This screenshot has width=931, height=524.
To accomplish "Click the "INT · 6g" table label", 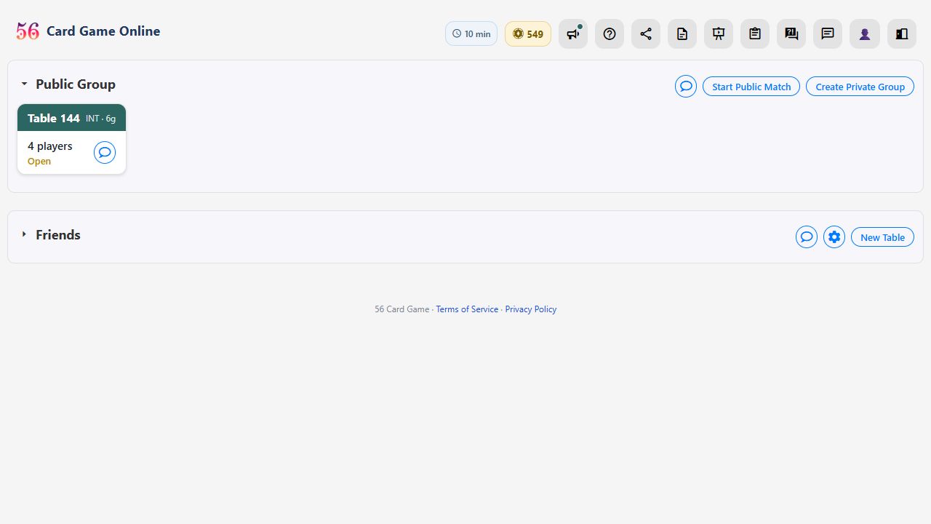I will tap(100, 119).
